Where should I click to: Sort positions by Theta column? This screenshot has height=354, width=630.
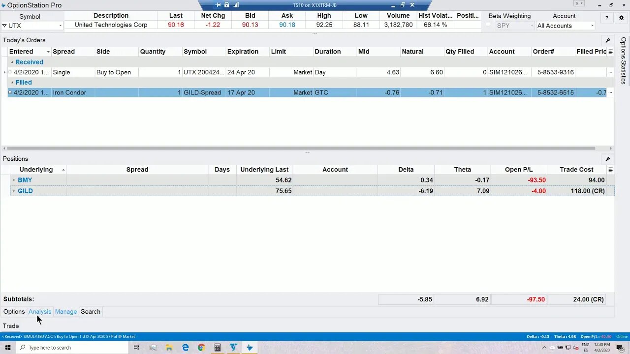(463, 170)
